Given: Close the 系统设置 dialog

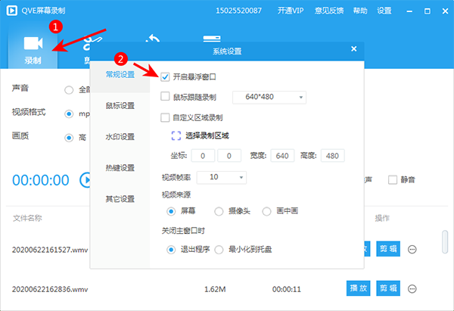Looking at the screenshot, I should pos(353,49).
